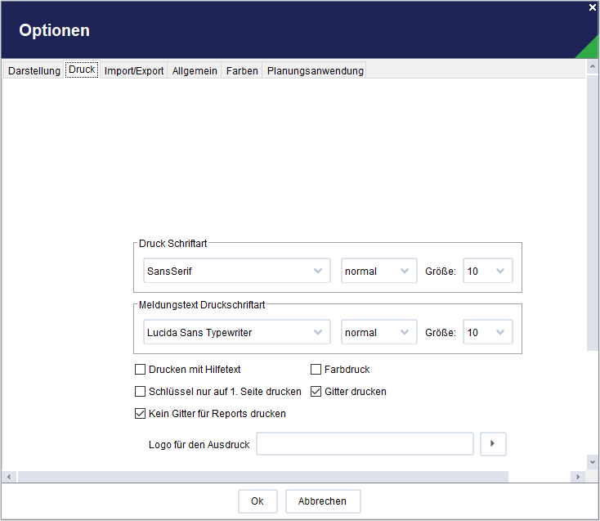The image size is (600, 521).
Task: Click the horizontal scrollbar right arrow
Action: tap(578, 477)
